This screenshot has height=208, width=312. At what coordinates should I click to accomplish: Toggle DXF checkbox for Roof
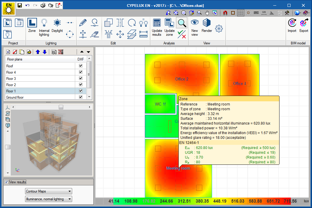[x=81, y=66]
